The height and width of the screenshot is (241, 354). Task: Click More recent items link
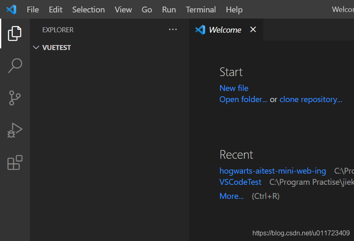click(x=231, y=196)
